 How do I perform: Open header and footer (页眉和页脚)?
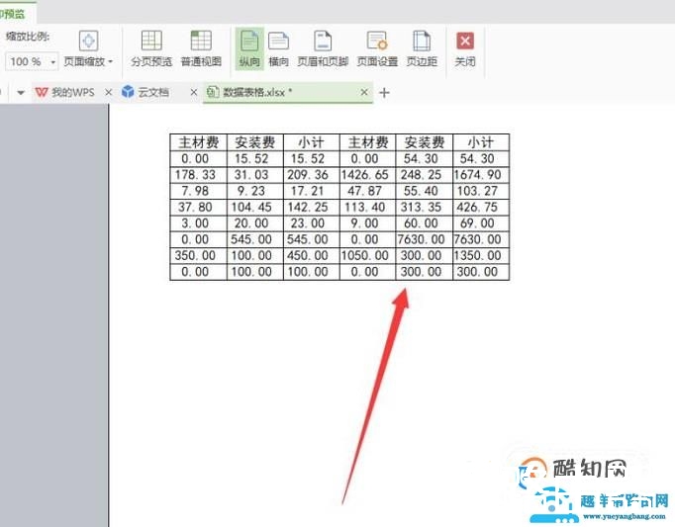[323, 49]
